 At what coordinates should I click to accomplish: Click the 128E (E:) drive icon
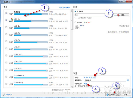click(11, 35)
